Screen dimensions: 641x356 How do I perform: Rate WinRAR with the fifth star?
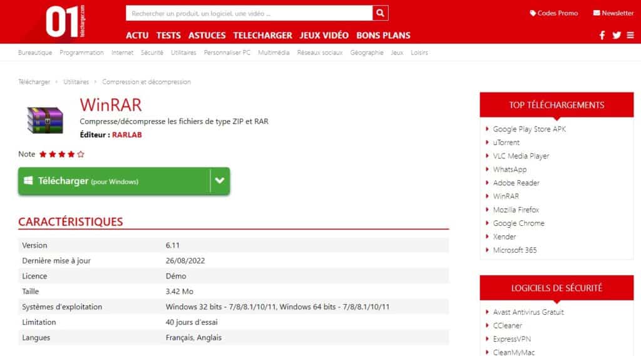tap(81, 154)
